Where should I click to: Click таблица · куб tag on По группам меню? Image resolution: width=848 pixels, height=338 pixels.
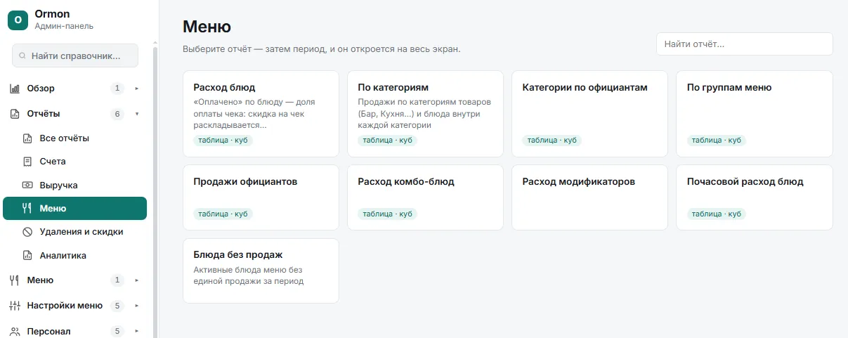[716, 141]
